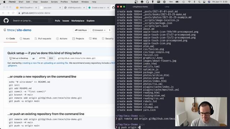Open the tmcw owner link

click(x=11, y=30)
